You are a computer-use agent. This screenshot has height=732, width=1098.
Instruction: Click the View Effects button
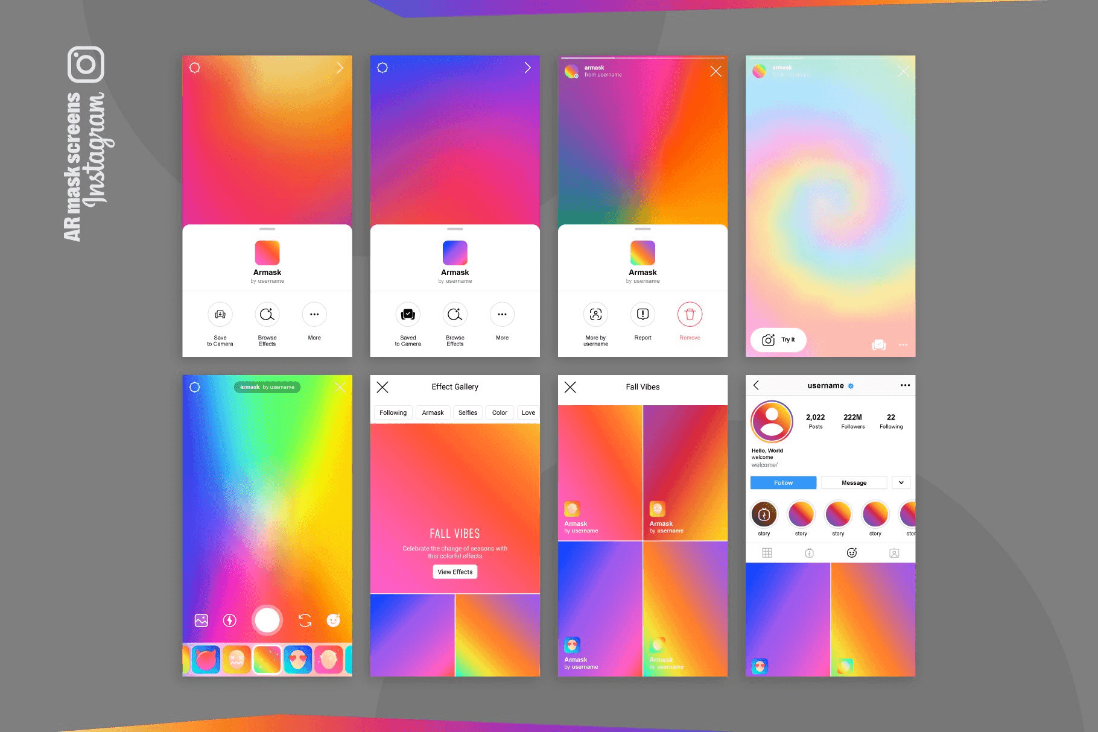(x=455, y=572)
